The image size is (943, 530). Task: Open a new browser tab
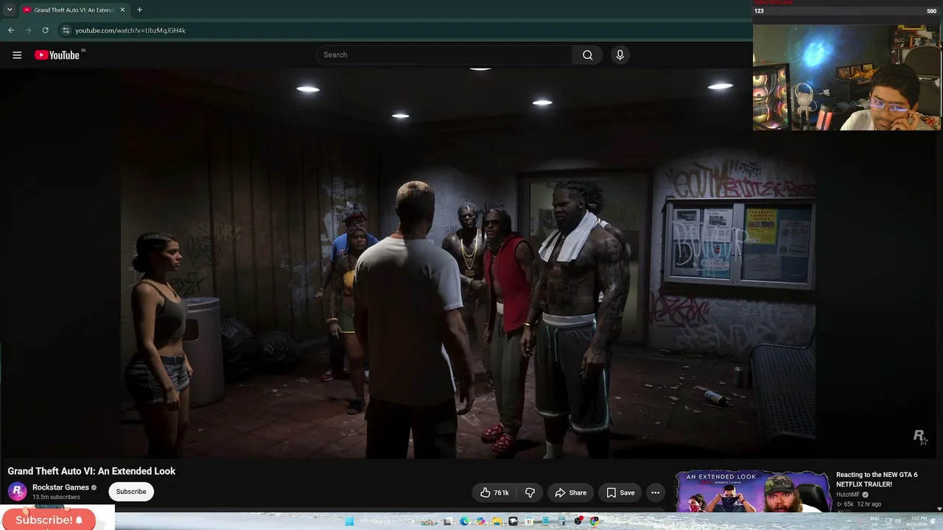[x=139, y=10]
